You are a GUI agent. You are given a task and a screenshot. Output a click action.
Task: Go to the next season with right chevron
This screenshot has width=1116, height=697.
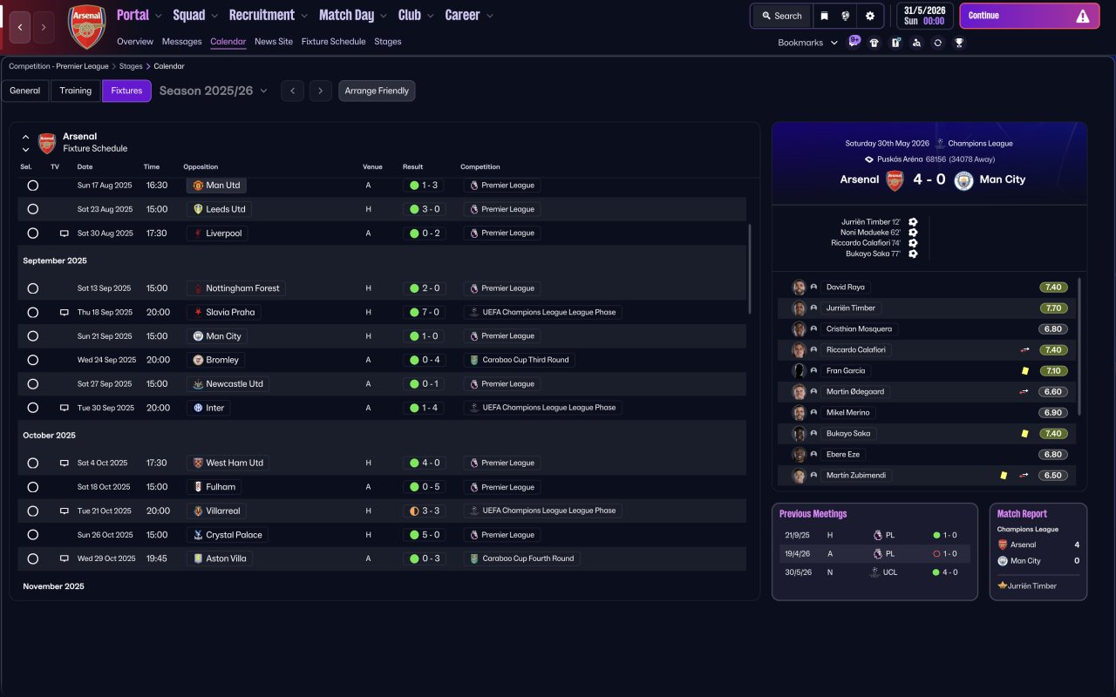coord(321,91)
